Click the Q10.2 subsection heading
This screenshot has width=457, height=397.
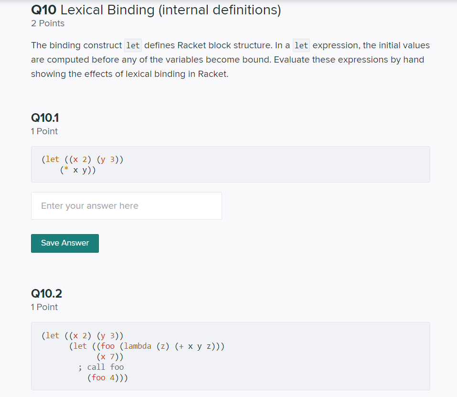point(46,293)
